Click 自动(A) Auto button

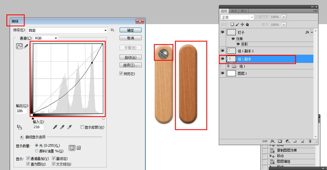130,57
